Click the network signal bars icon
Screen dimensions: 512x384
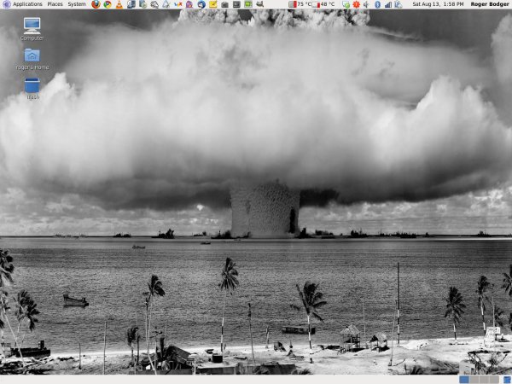tap(387, 4)
